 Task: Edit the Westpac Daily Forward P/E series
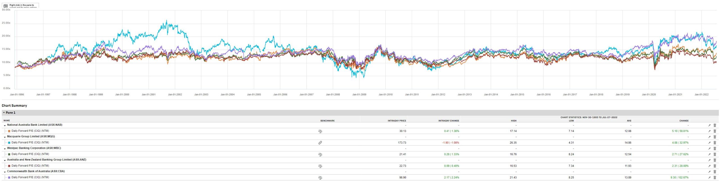pyautogui.click(x=709, y=155)
